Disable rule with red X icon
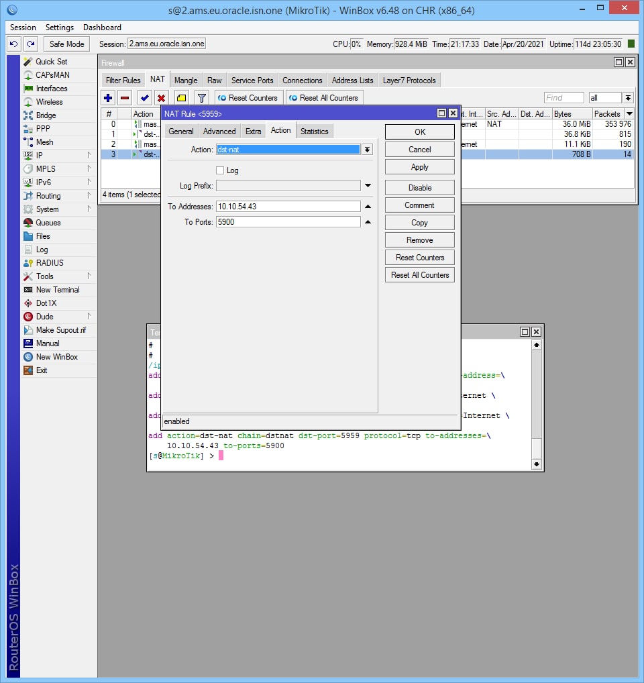This screenshot has width=644, height=683. pos(162,98)
